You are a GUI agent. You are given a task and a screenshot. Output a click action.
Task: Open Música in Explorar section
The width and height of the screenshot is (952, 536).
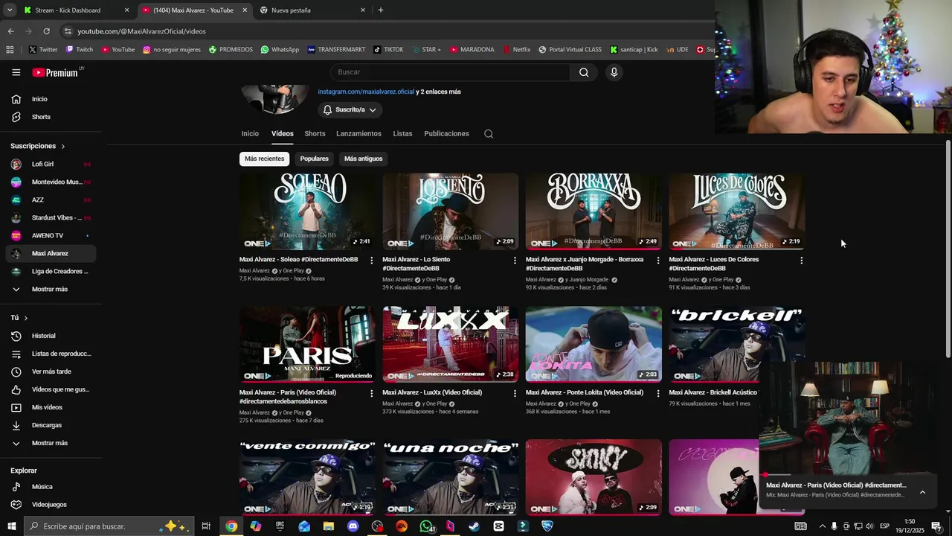pos(51,486)
